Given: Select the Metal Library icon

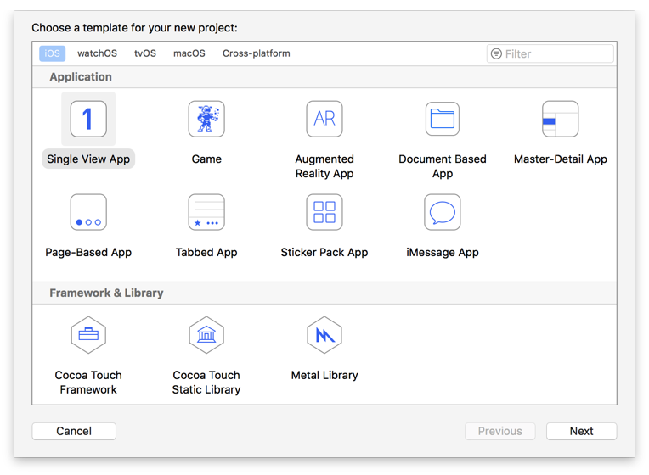Looking at the screenshot, I should point(324,335).
